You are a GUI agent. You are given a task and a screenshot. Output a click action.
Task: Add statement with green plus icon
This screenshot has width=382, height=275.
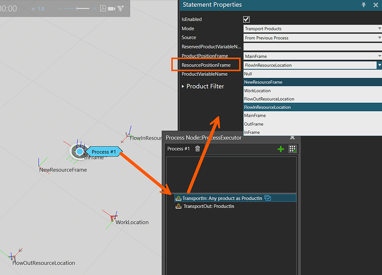coord(281,149)
